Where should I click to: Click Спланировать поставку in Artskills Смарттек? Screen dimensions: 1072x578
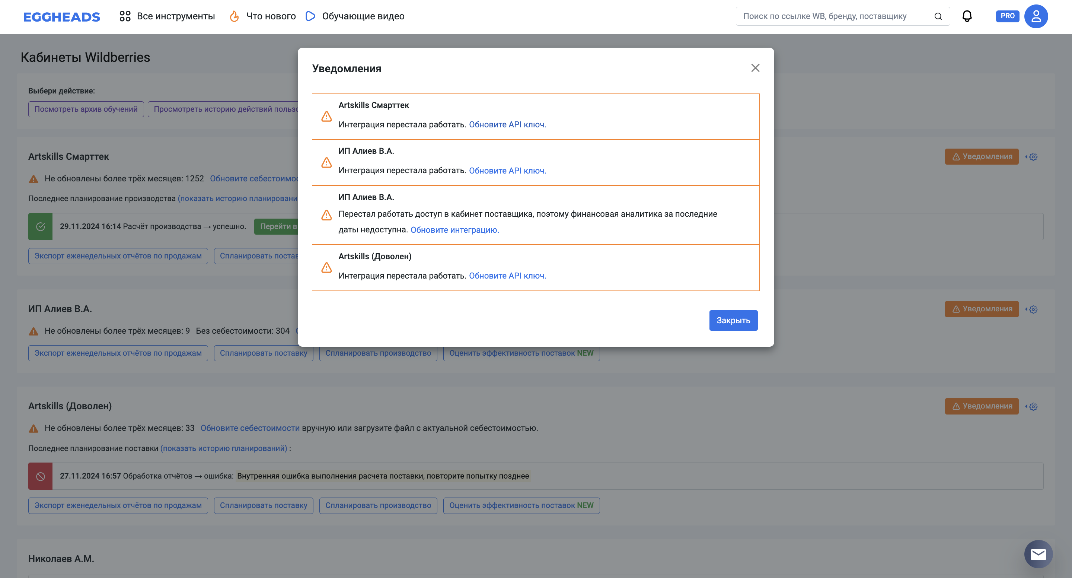(x=256, y=256)
